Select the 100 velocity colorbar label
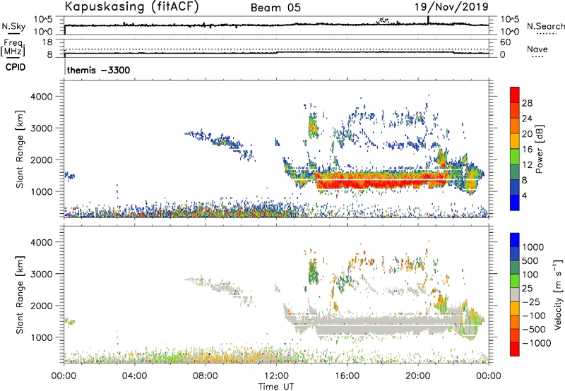 [530, 275]
